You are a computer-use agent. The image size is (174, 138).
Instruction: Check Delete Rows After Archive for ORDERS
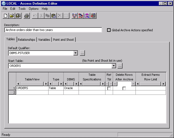click(124, 88)
